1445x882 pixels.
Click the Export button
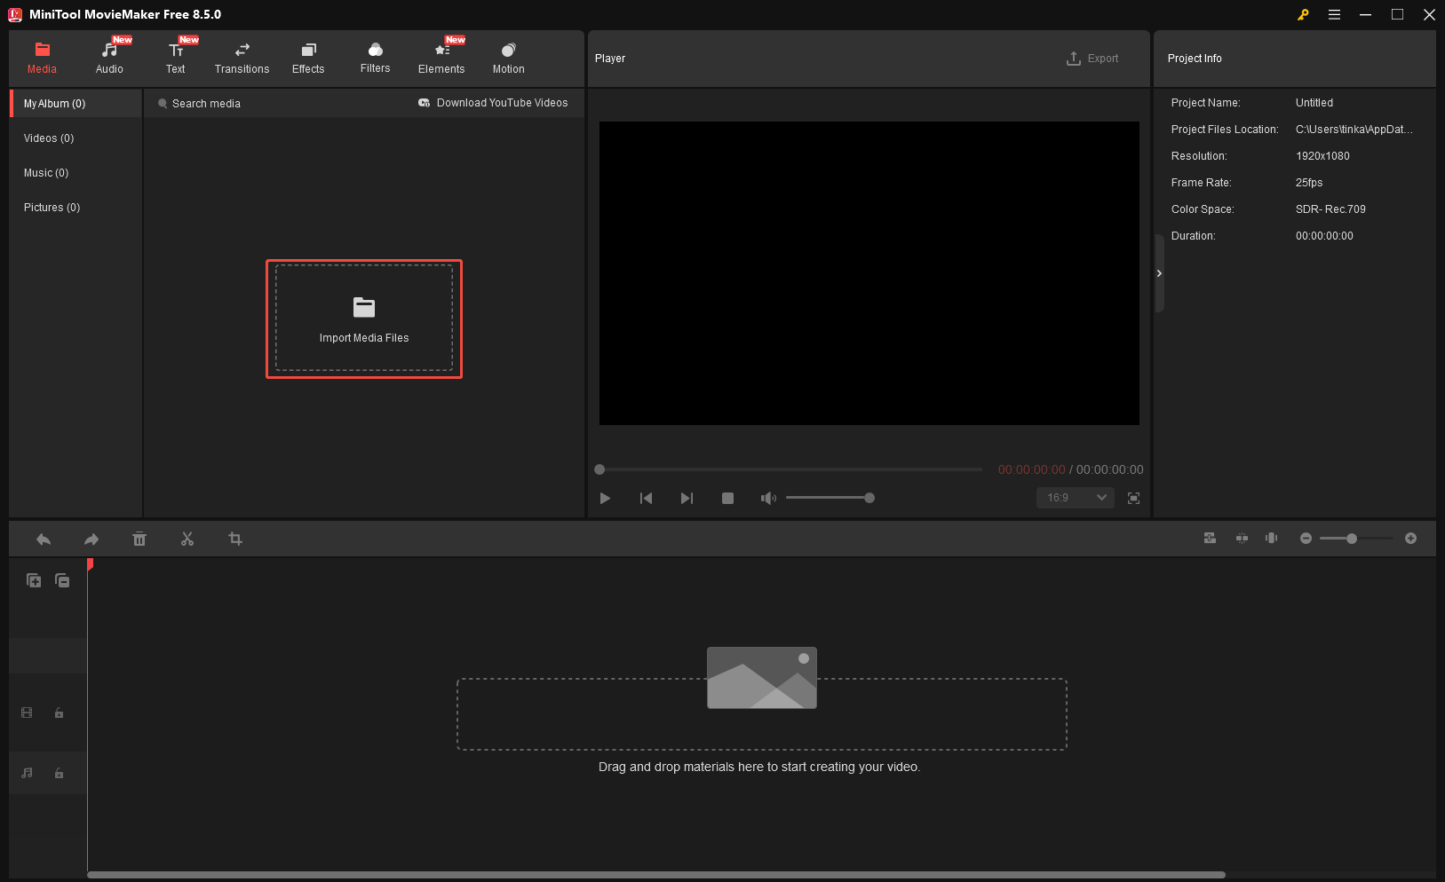[1093, 58]
